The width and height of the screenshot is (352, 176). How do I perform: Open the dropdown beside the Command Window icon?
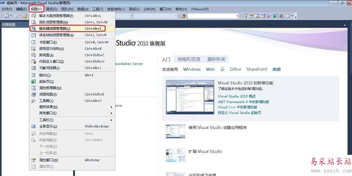tap(292, 16)
